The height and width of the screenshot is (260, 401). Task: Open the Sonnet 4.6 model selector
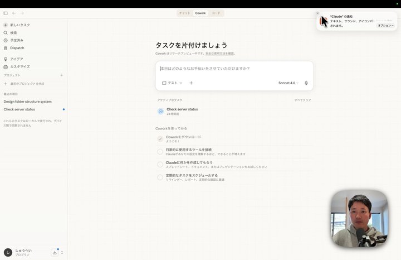(288, 83)
